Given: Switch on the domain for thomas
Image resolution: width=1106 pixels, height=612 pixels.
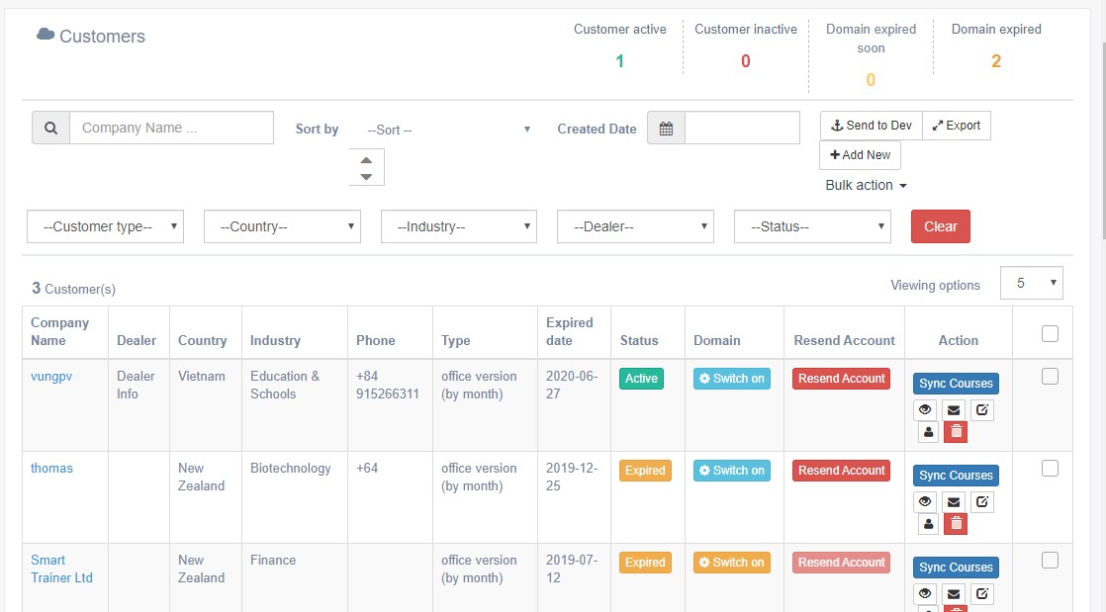Looking at the screenshot, I should pyautogui.click(x=731, y=471).
